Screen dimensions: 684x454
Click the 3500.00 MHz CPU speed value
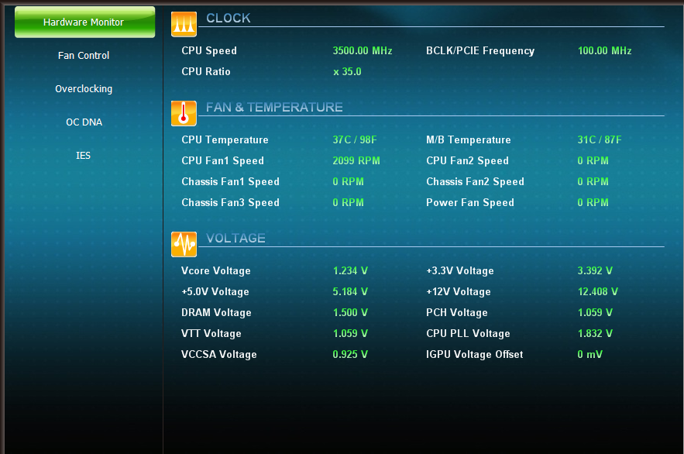tap(363, 50)
